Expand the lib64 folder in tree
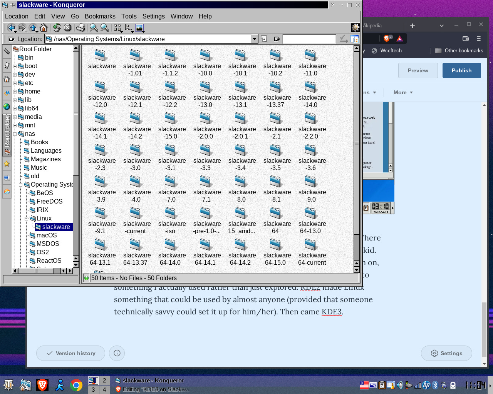Viewport: 493px width, 394px height. (15, 109)
